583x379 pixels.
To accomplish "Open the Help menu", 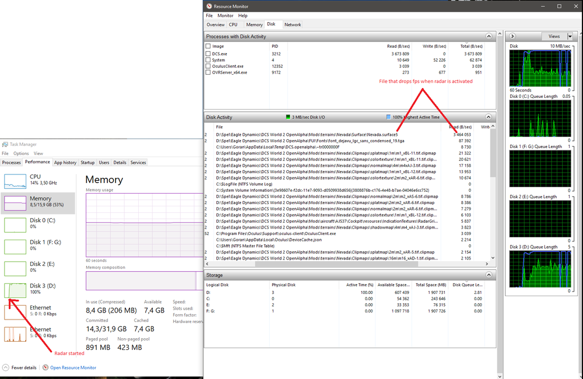I will [243, 16].
